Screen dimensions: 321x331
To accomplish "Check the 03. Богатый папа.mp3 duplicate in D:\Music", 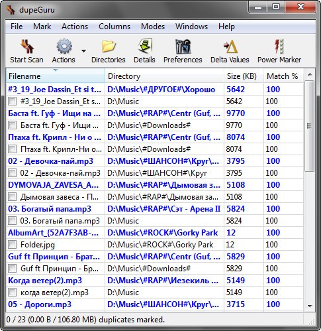I will 12,221.
